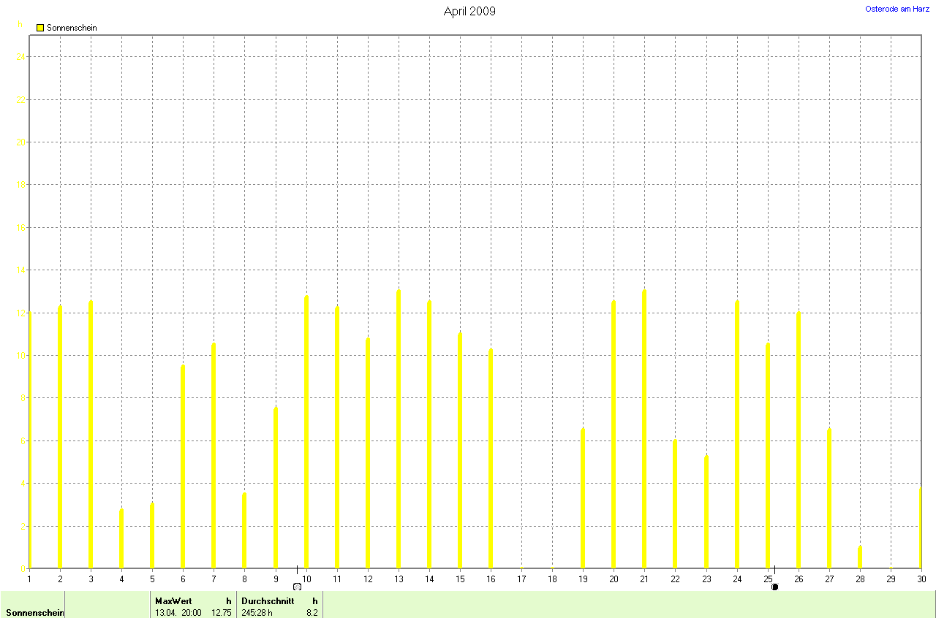This screenshot has width=936, height=618.
Task: Click the new moon icon below day 25
Action: [x=774, y=586]
